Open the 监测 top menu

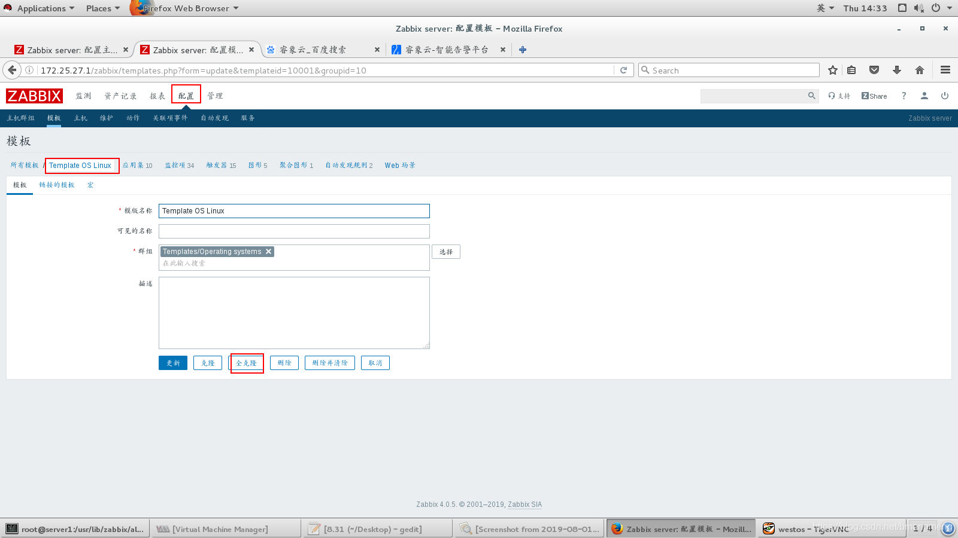(x=83, y=96)
